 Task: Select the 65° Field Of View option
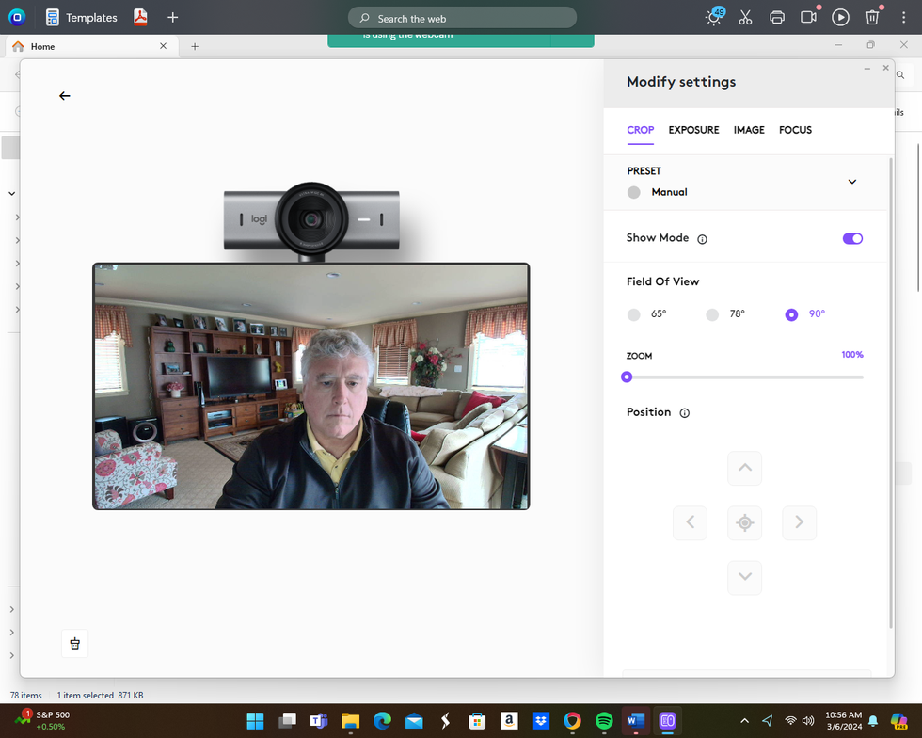click(x=633, y=314)
